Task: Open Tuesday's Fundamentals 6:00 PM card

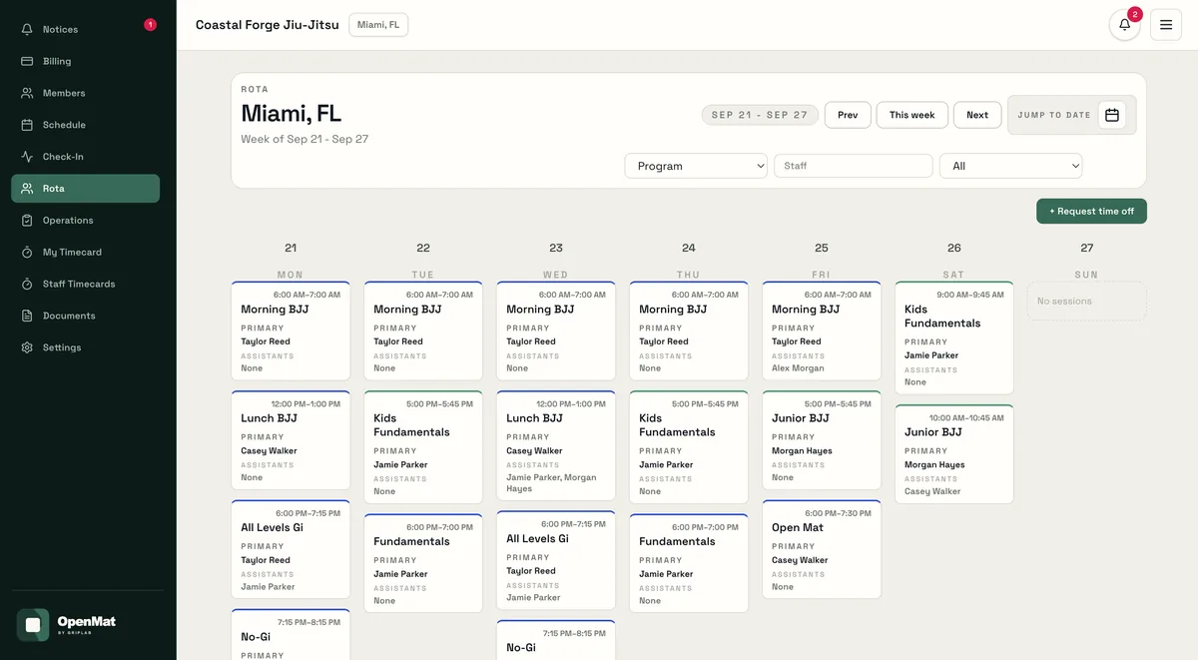Action: [x=423, y=563]
